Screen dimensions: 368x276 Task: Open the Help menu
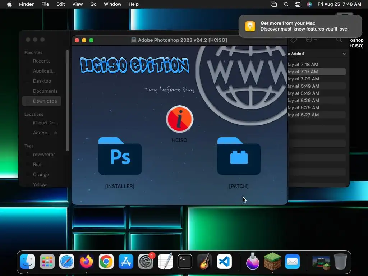[134, 4]
